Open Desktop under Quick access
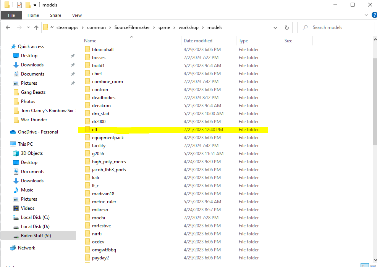The image size is (377, 267). (x=29, y=56)
